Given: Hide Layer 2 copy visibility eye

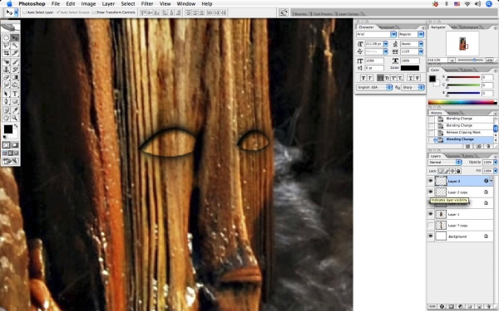Looking at the screenshot, I should (431, 192).
